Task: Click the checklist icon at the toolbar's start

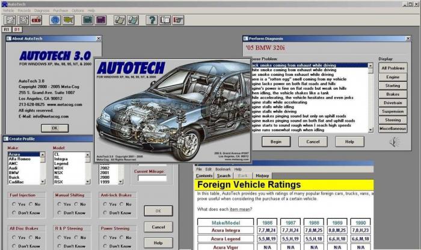Action: [x=10, y=20]
